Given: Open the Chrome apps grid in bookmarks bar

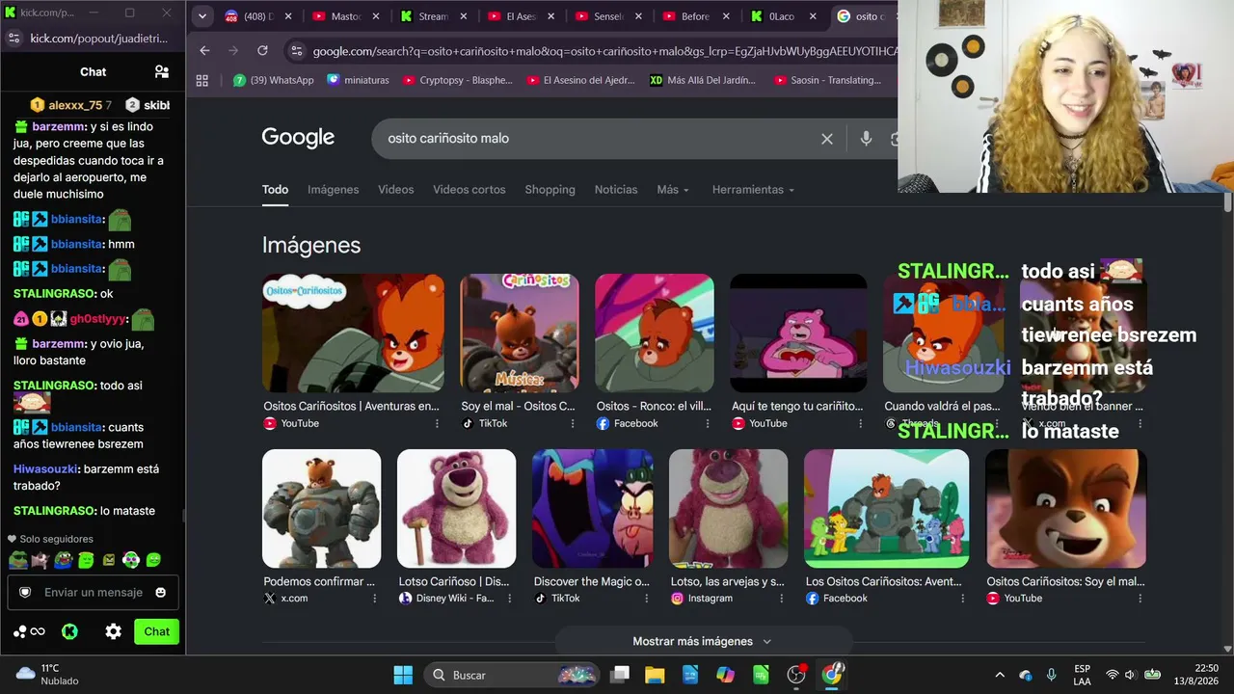Looking at the screenshot, I should click(202, 80).
